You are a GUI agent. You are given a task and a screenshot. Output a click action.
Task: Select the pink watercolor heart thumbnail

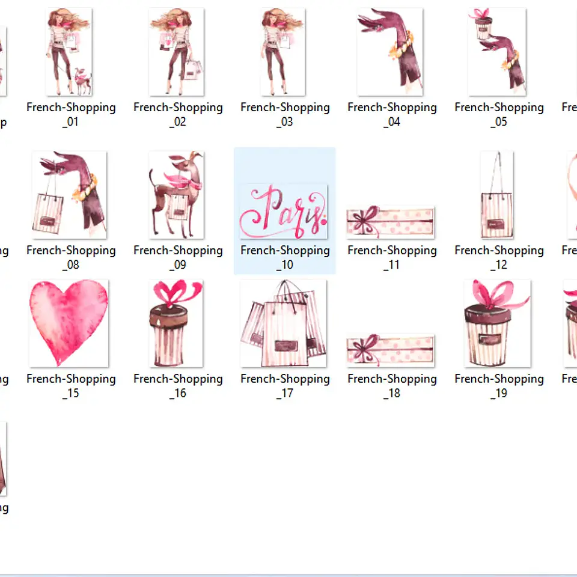tap(69, 323)
